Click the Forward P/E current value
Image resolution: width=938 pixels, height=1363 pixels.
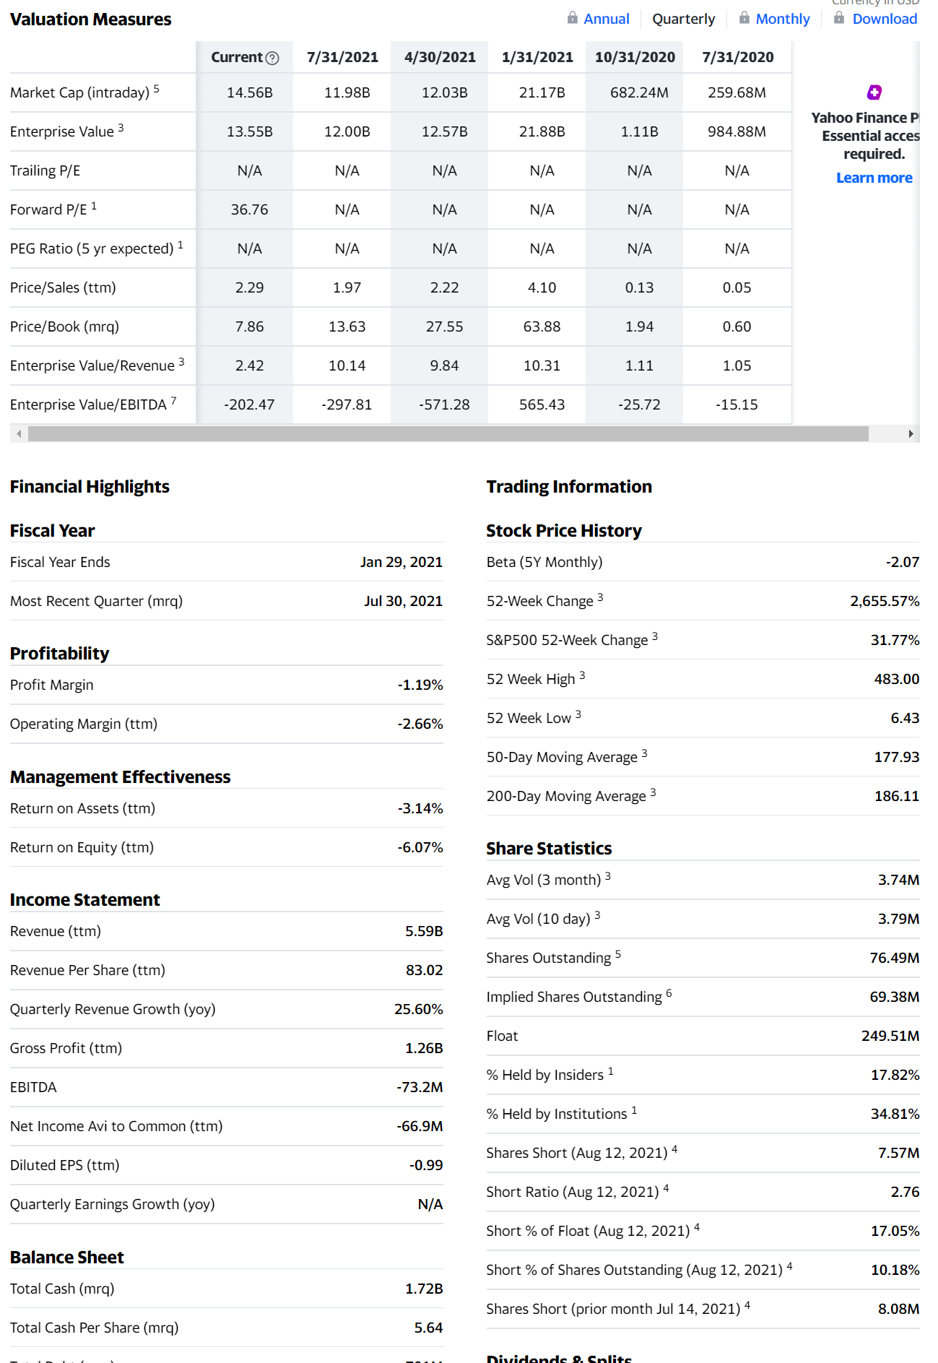[249, 209]
